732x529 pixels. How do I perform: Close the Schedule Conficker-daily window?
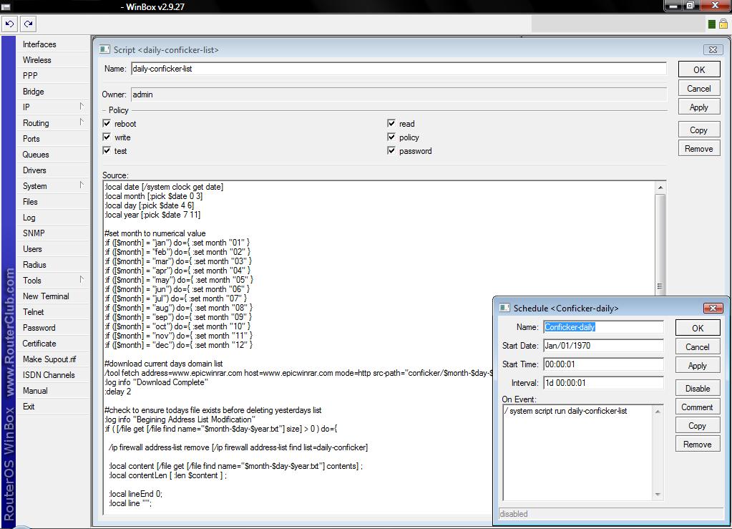click(713, 308)
